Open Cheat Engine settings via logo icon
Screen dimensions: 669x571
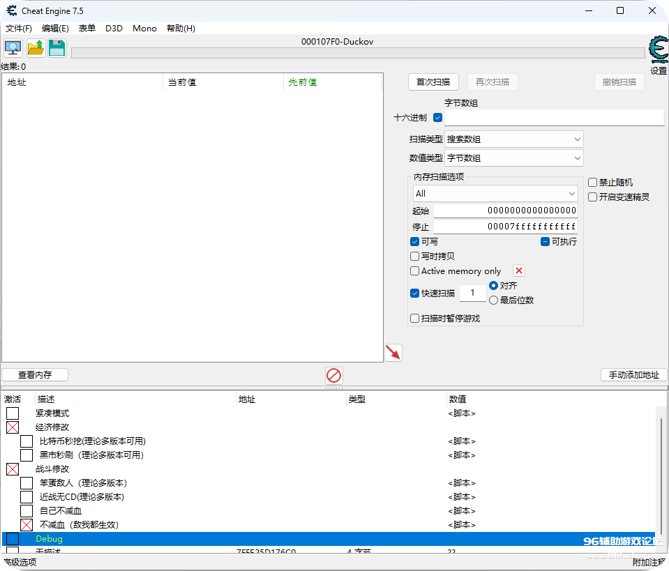coord(656,49)
